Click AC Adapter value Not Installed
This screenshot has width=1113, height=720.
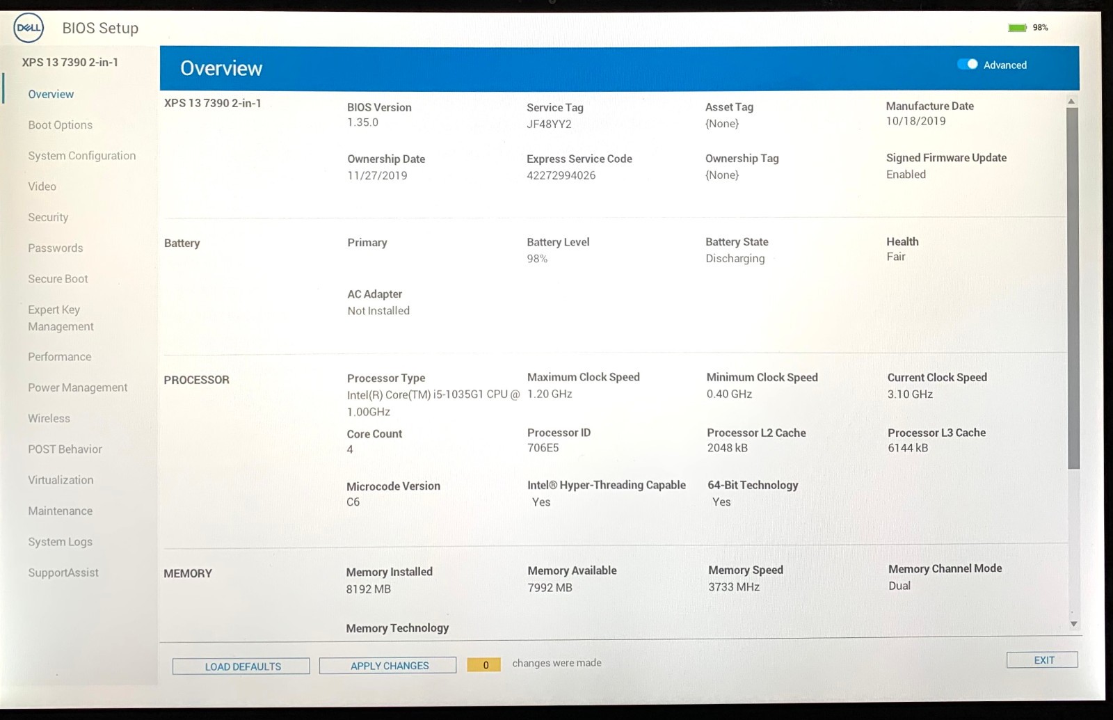coord(378,311)
